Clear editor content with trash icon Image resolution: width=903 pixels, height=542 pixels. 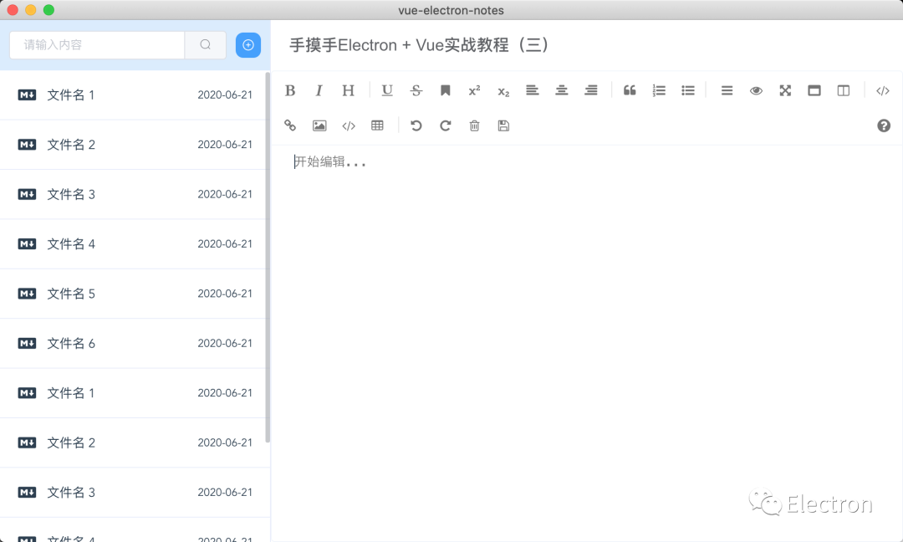point(475,125)
